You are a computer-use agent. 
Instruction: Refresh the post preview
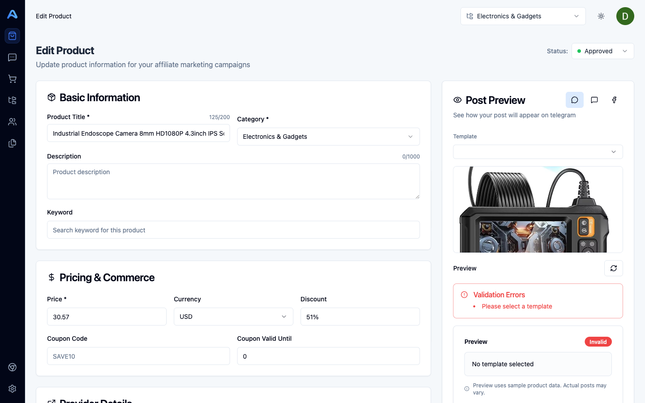click(x=613, y=268)
